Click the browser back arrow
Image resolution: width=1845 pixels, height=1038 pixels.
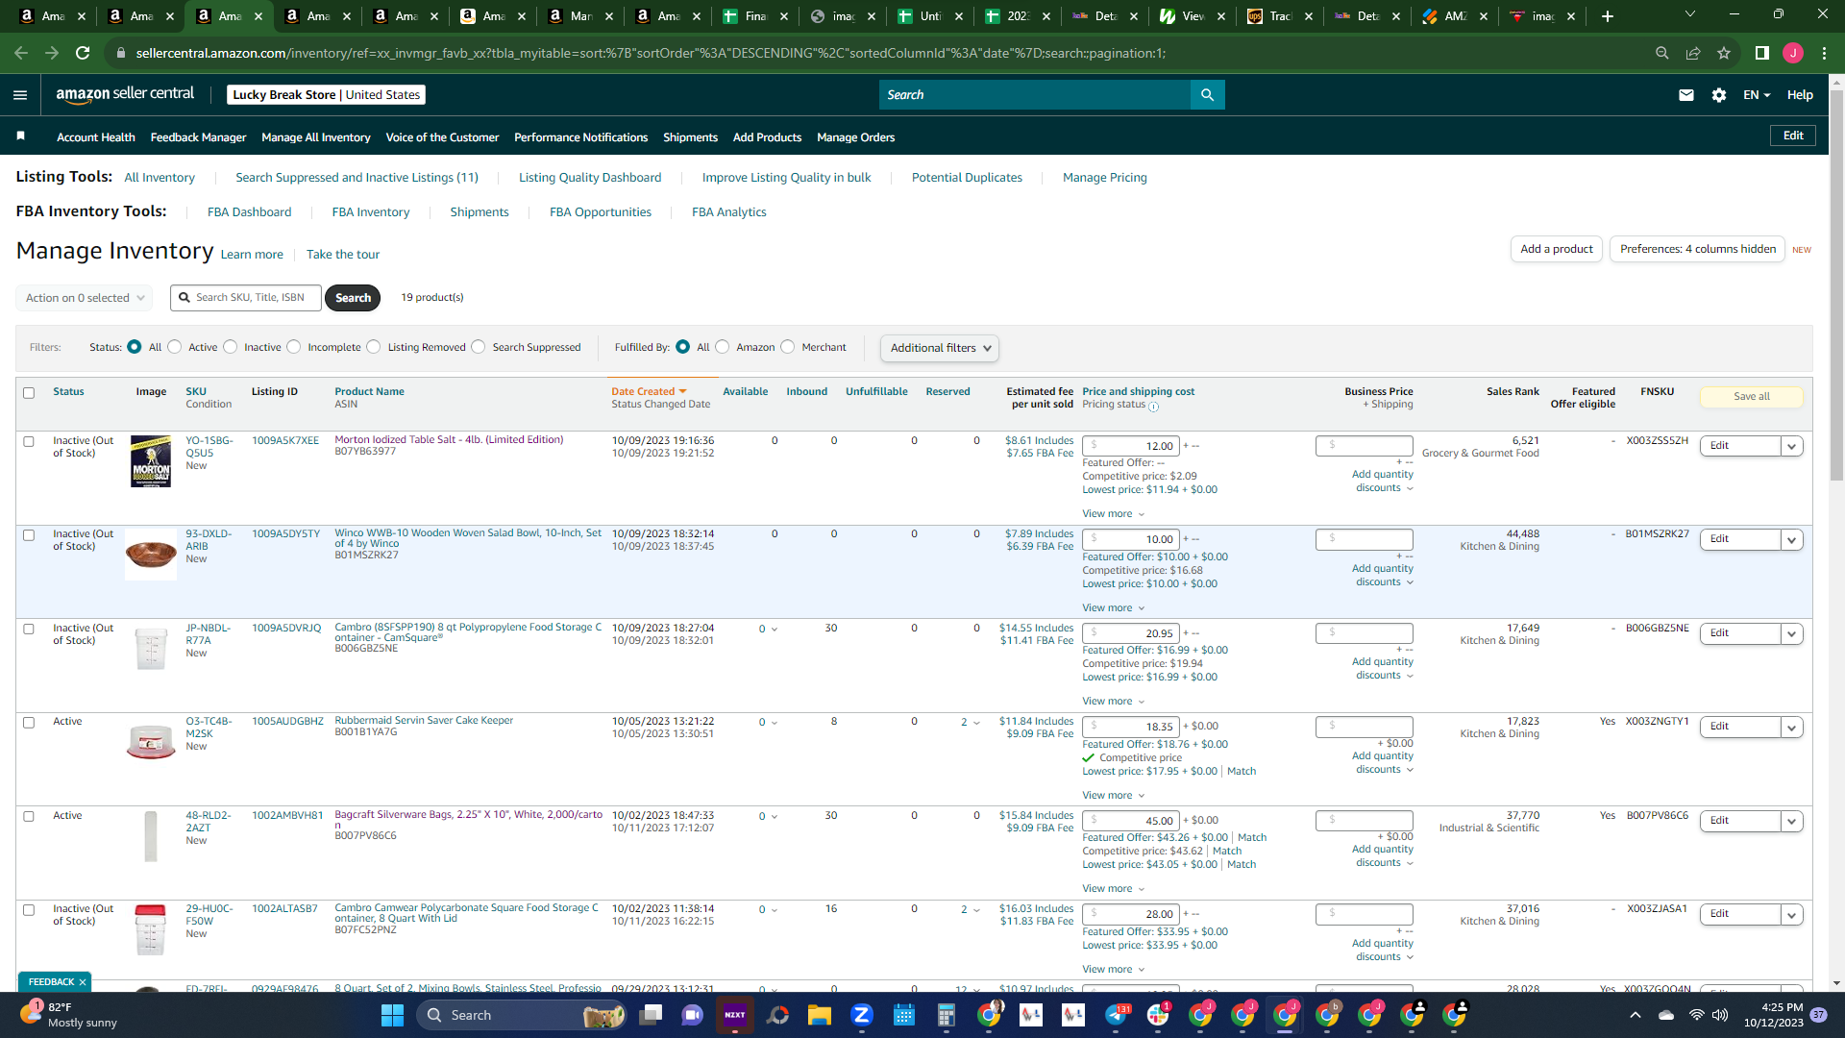tap(21, 53)
